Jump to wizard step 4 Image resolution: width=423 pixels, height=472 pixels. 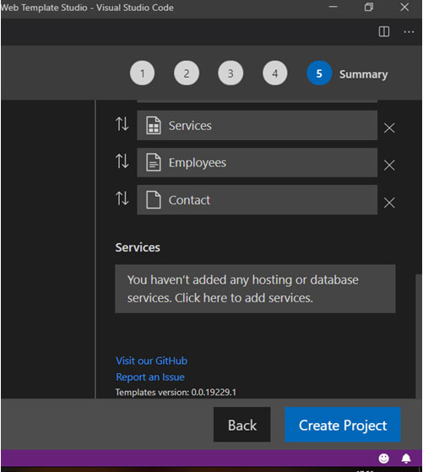pos(275,73)
